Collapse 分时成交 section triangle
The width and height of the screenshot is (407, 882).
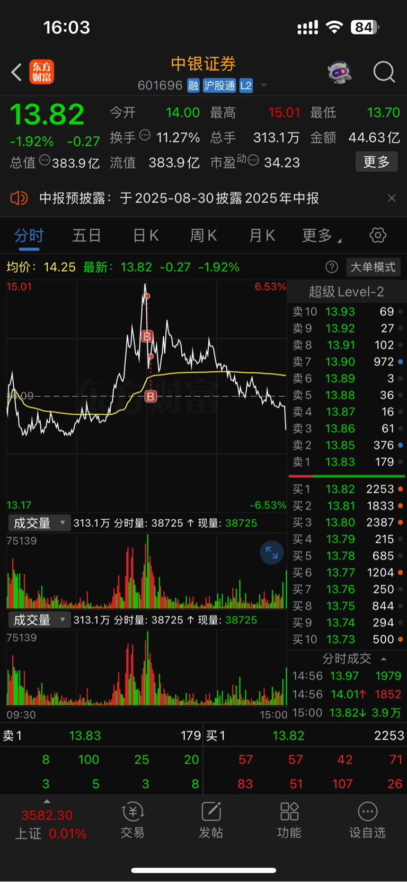click(384, 659)
